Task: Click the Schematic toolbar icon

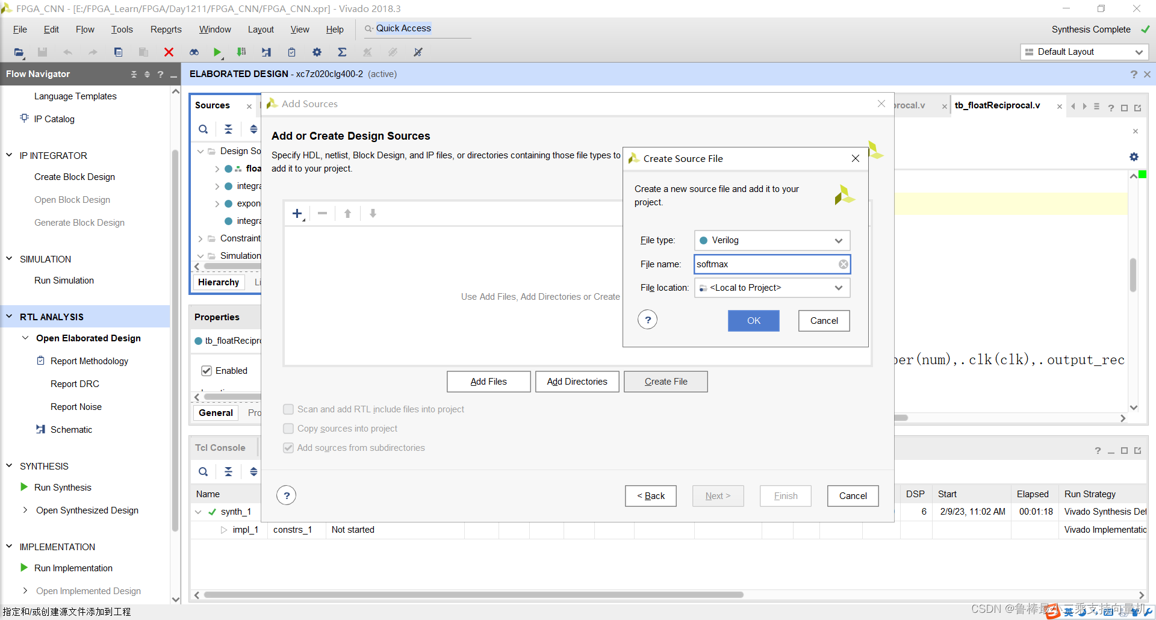Action: tap(266, 52)
